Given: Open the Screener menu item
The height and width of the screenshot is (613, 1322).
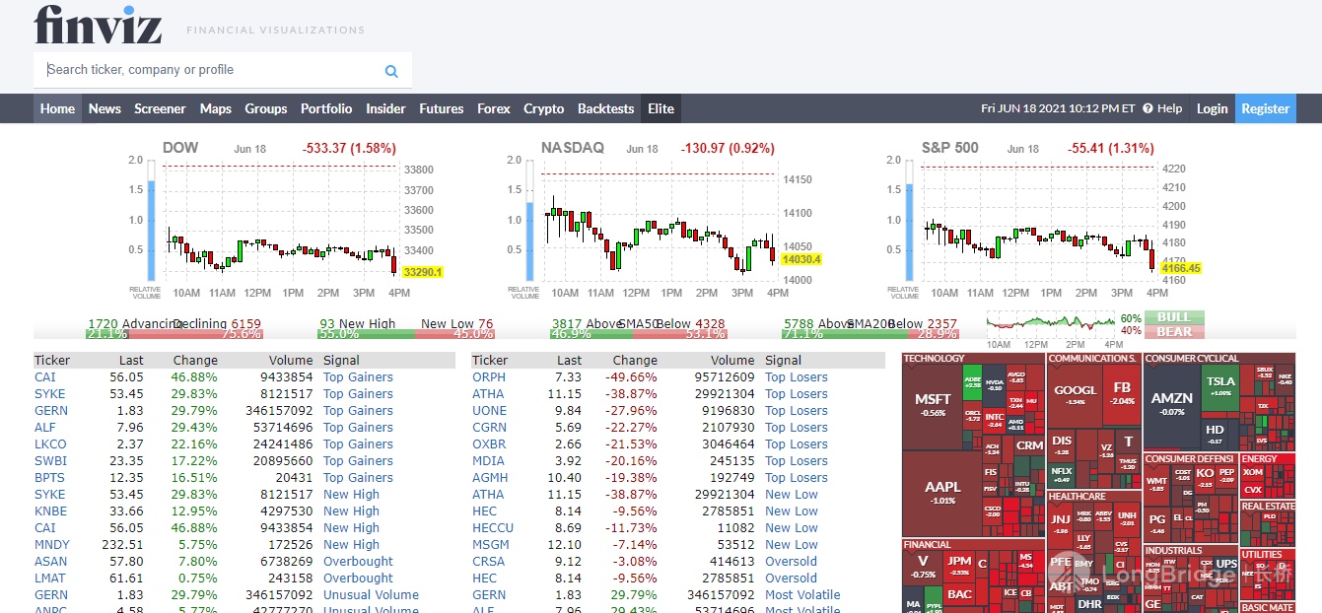Looking at the screenshot, I should [x=160, y=108].
